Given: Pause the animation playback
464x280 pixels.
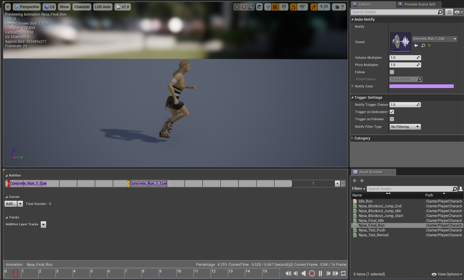Looking at the screenshot, I should click(x=320, y=273).
